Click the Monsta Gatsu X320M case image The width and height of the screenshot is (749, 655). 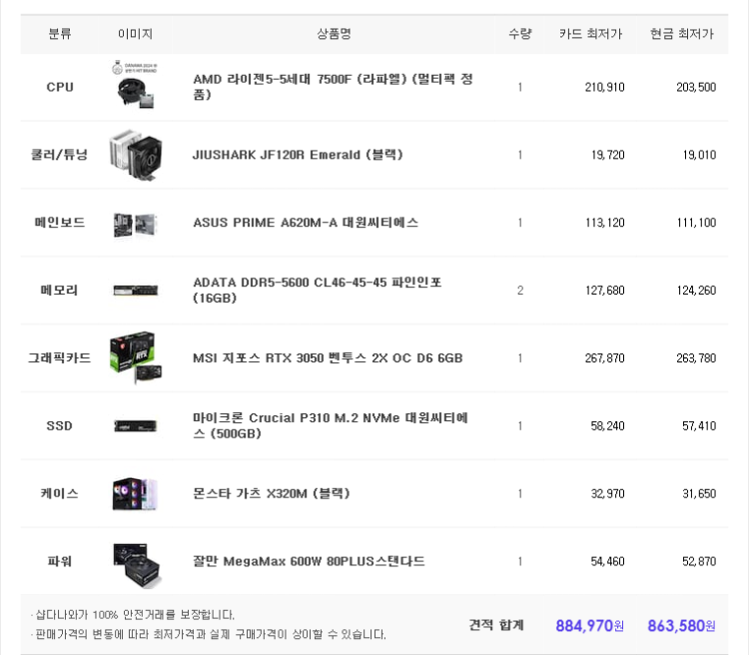coord(135,493)
